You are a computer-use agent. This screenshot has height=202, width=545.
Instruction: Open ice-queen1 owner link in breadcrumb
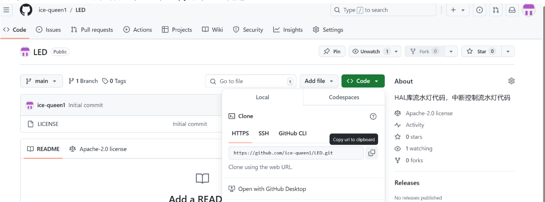[x=52, y=10]
